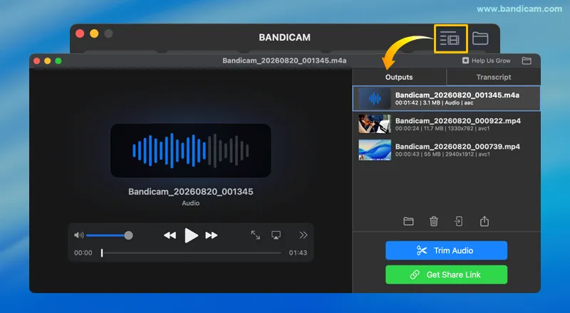Screen dimensions: 570x313
Task: Minimize the BANDICAM window with yellow button
Action: 94,33
